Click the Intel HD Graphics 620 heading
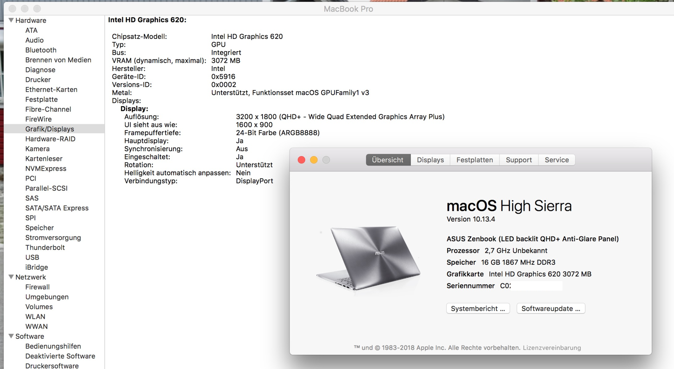The width and height of the screenshot is (674, 369). pyautogui.click(x=147, y=20)
